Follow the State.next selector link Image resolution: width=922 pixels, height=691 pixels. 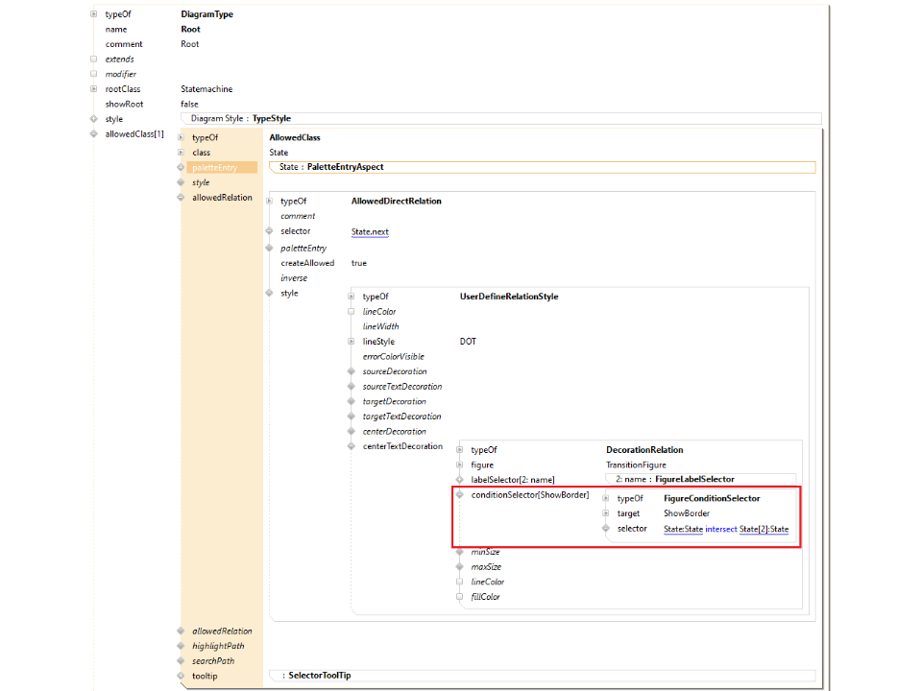tap(370, 232)
